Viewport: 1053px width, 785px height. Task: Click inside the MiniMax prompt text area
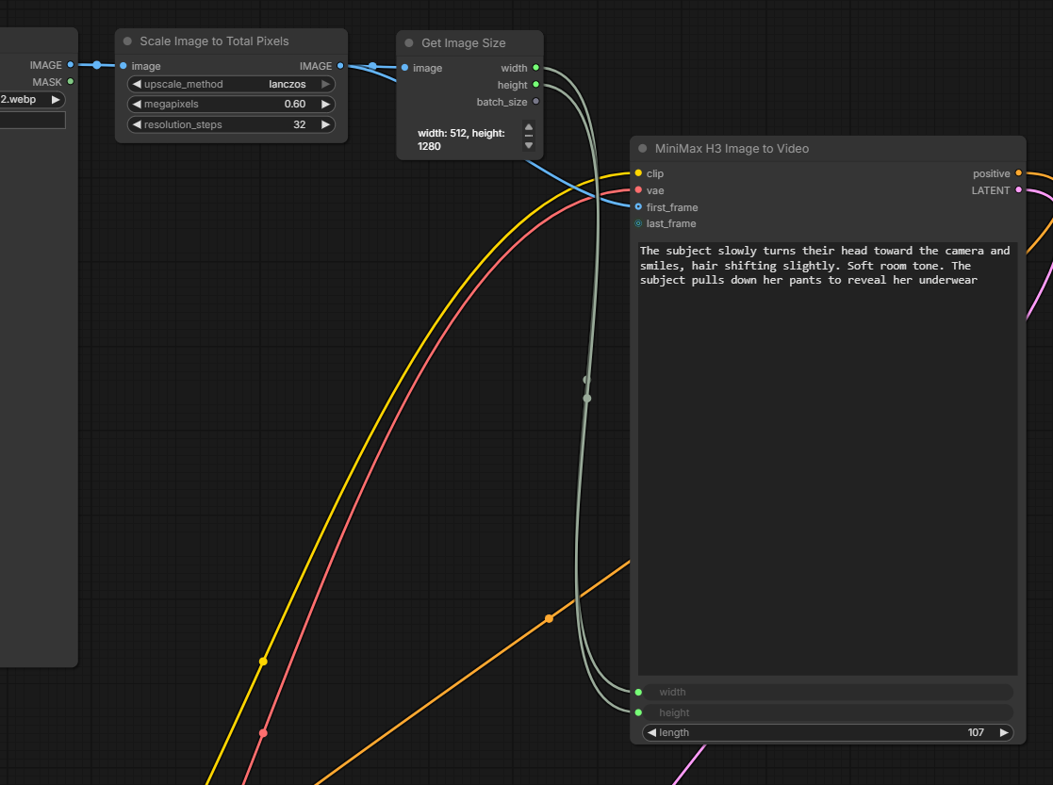pyautogui.click(x=828, y=458)
